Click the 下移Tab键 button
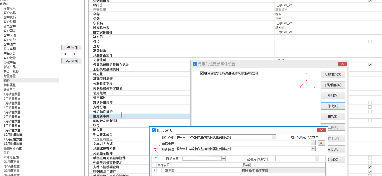 71,61
